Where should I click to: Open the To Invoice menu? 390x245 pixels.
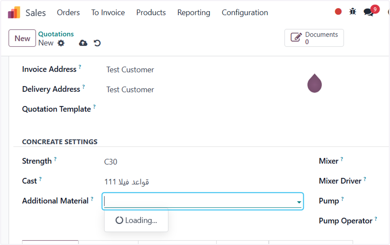click(x=108, y=13)
